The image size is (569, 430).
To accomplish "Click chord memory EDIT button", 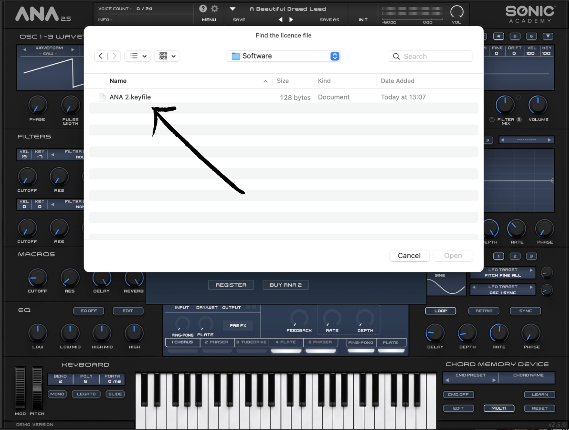I will [458, 408].
